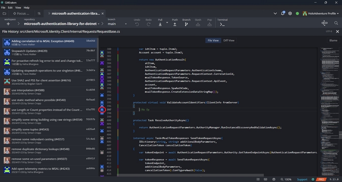Create a branch using the Branch icon
Image resolution: width=342 pixels, height=182 pixels.
point(186,24)
